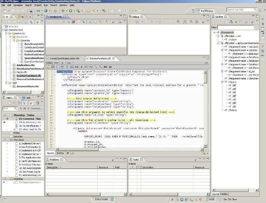The height and width of the screenshot is (203, 266).
Task: Click the lowercase 'ab' conversion button
Action: point(110,67)
